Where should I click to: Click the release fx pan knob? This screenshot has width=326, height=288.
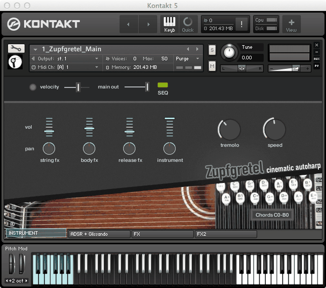point(129,149)
